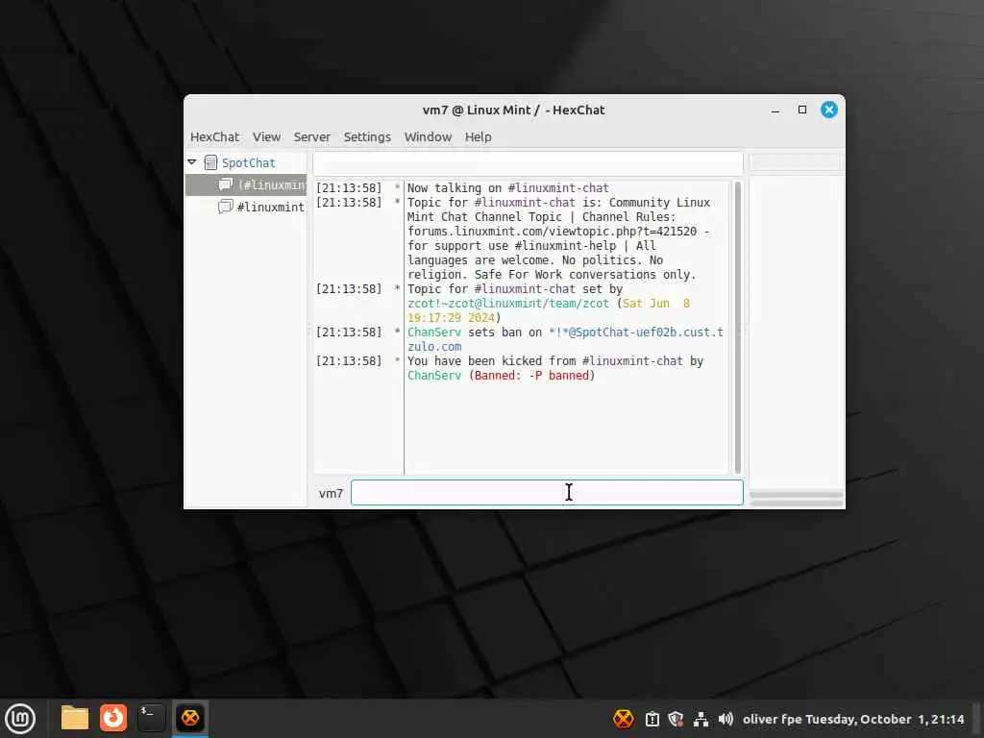The height and width of the screenshot is (738, 984).
Task: Open forums.linuxmint.com viewtopic link
Action: (553, 232)
